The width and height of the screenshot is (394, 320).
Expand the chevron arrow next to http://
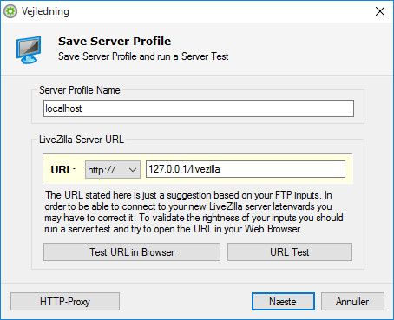point(133,170)
